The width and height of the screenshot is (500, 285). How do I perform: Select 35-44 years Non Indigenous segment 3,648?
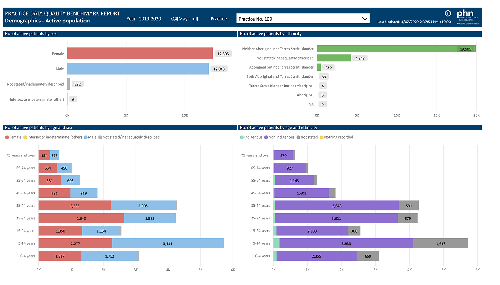pyautogui.click(x=337, y=206)
